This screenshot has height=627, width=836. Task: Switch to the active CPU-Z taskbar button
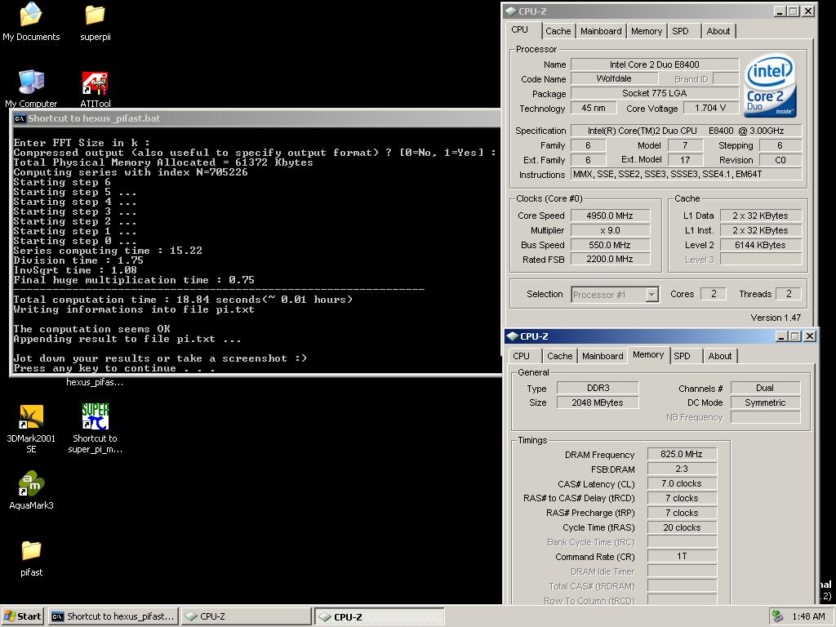point(379,616)
